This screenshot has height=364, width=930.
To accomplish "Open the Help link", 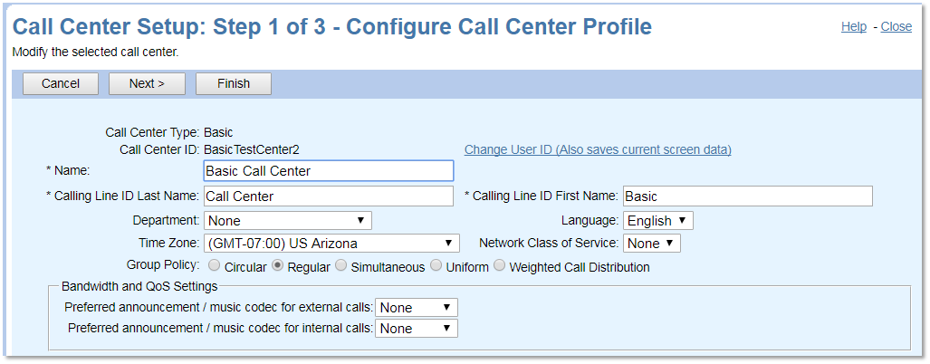I will [853, 26].
